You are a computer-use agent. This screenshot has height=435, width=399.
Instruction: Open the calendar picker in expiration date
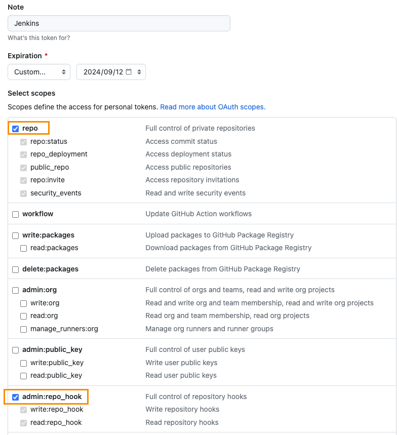click(x=129, y=72)
